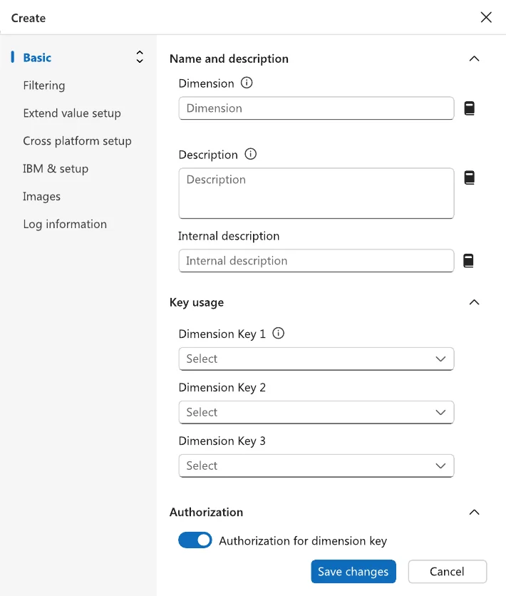This screenshot has width=506, height=596.
Task: Open the book icon beside Internal description field
Action: [468, 261]
